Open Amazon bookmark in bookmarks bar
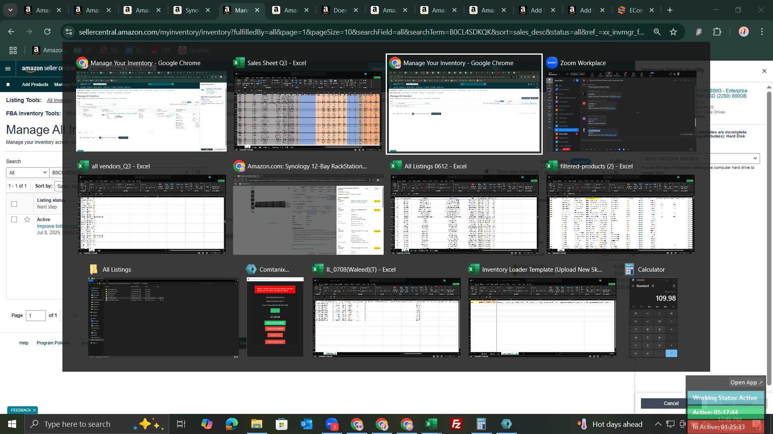 coord(48,50)
